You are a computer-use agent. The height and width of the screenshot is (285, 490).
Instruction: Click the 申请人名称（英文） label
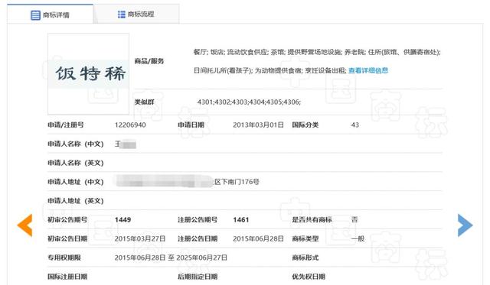pyautogui.click(x=76, y=163)
